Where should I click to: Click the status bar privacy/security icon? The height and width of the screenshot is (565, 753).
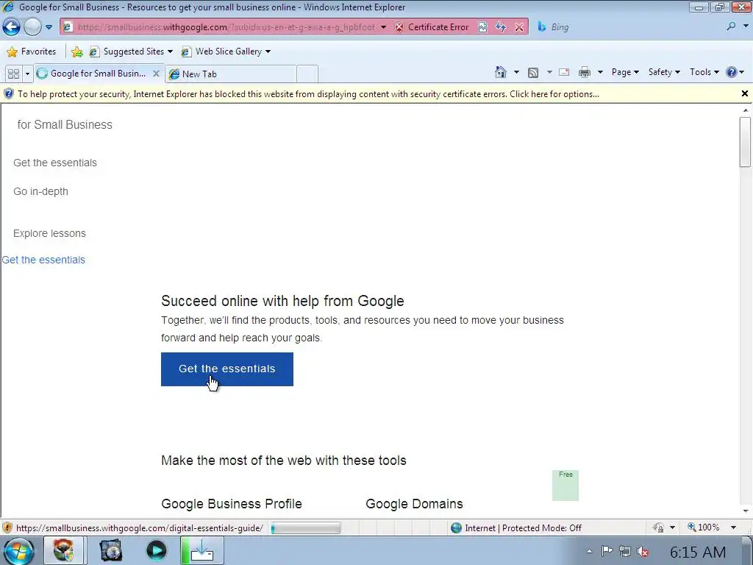tap(658, 528)
